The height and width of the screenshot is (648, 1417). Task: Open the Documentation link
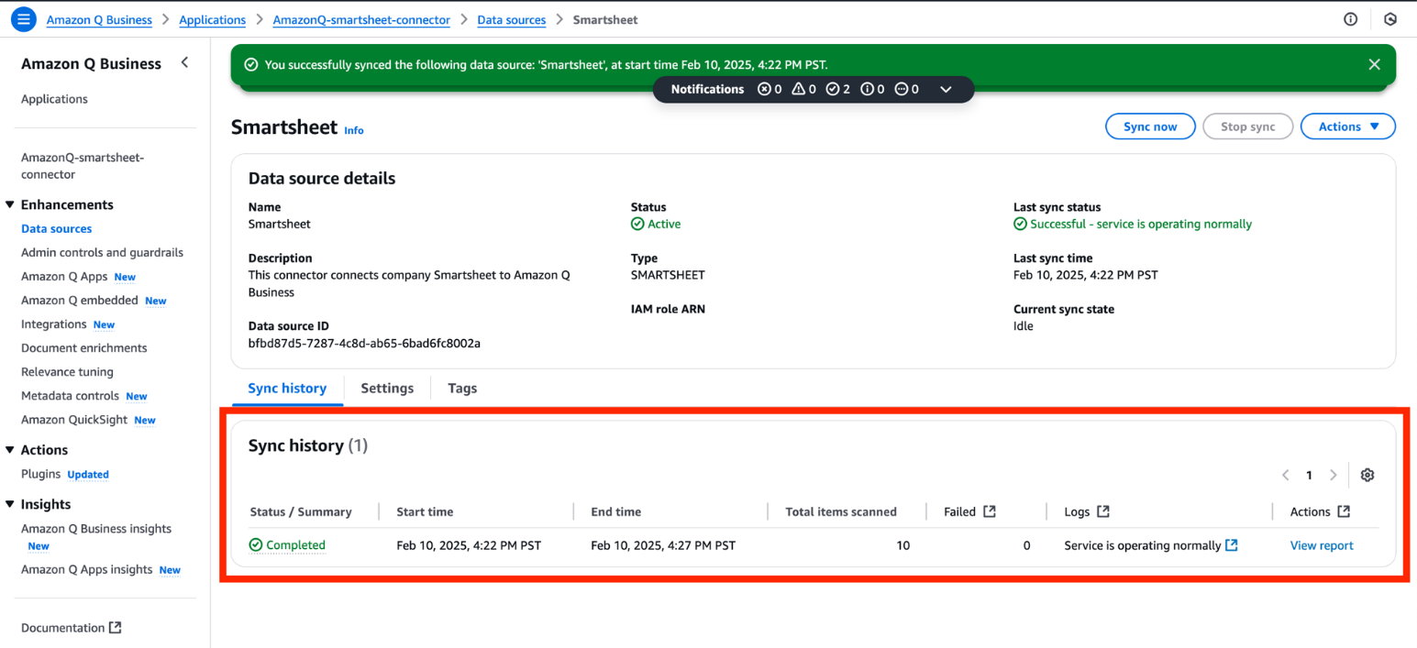point(63,628)
